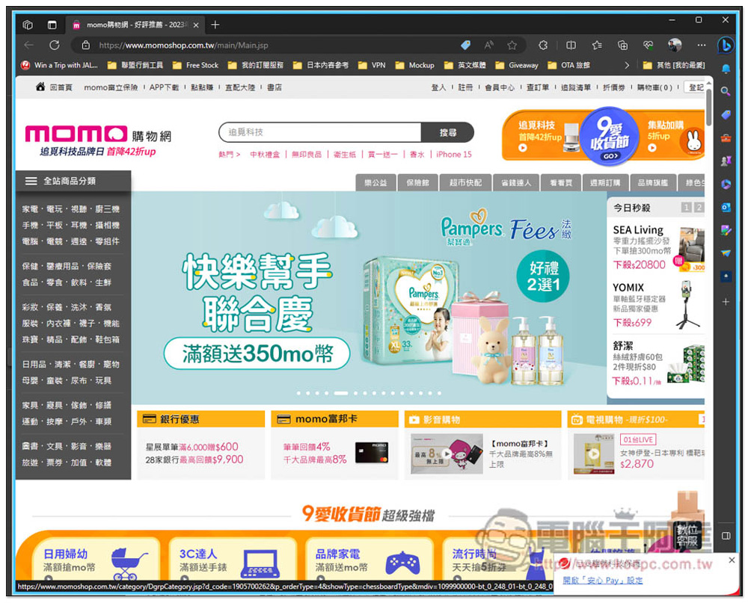The image size is (748, 603).
Task: Open the 家電・電玩・視聽・廚三機 category
Action: pos(70,208)
